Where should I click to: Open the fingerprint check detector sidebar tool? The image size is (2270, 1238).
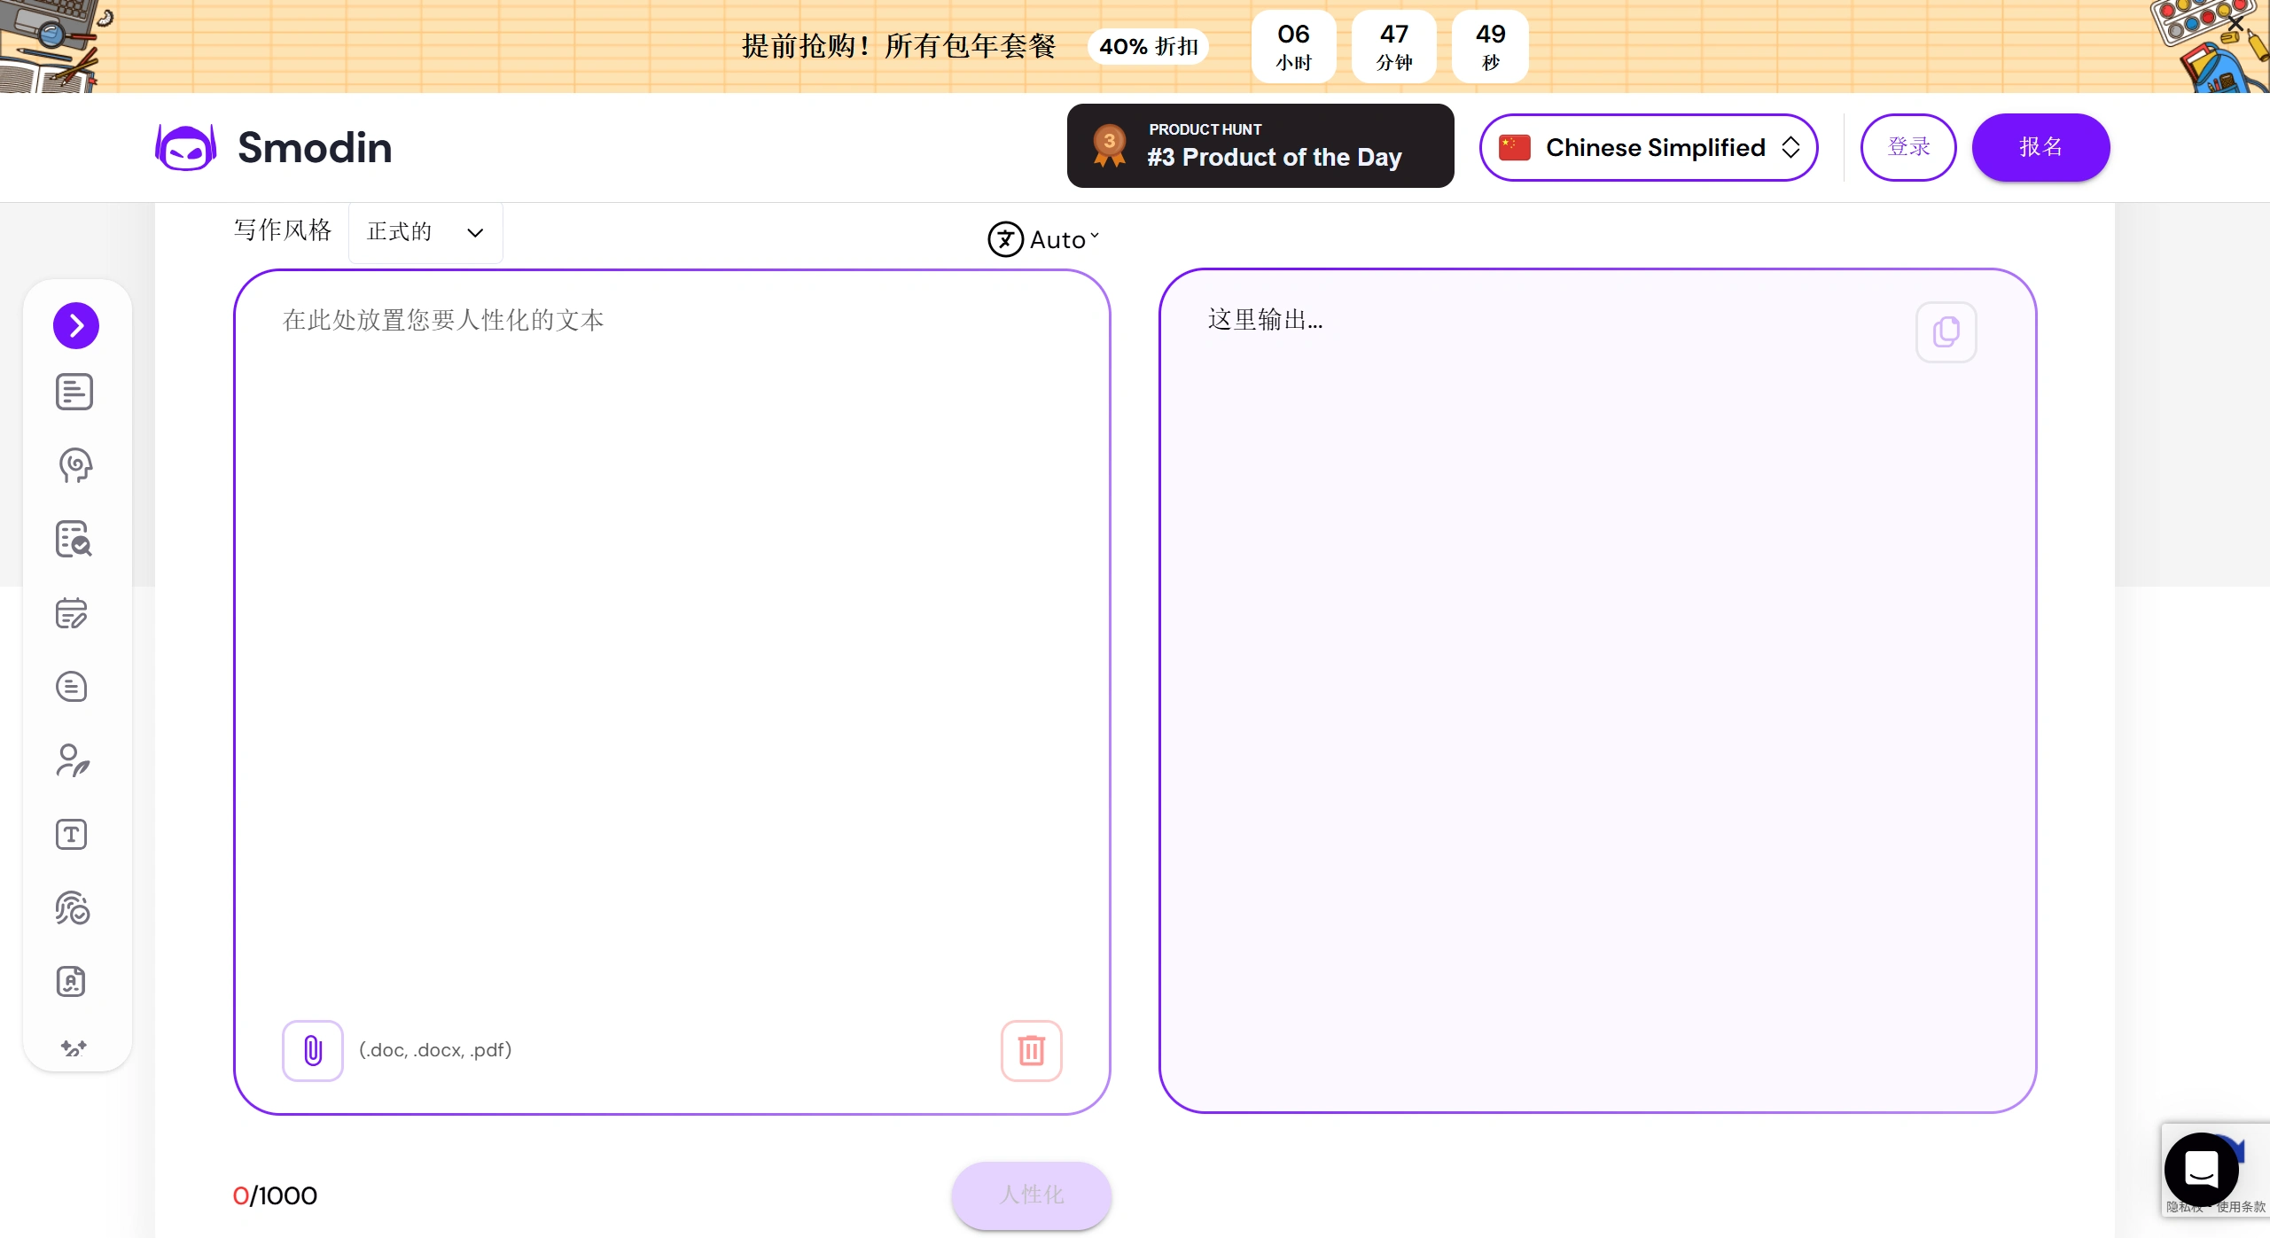click(73, 908)
